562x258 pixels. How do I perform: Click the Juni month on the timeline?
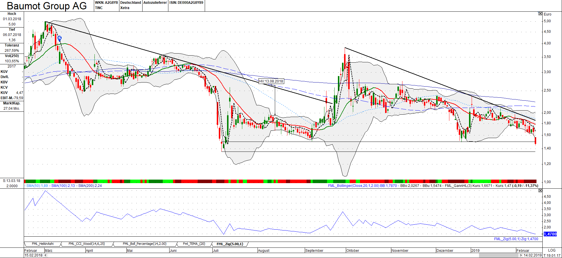click(173, 251)
